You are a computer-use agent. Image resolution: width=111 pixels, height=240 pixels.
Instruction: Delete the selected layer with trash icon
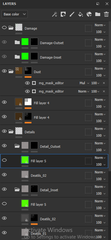pyautogui.click(x=106, y=14)
